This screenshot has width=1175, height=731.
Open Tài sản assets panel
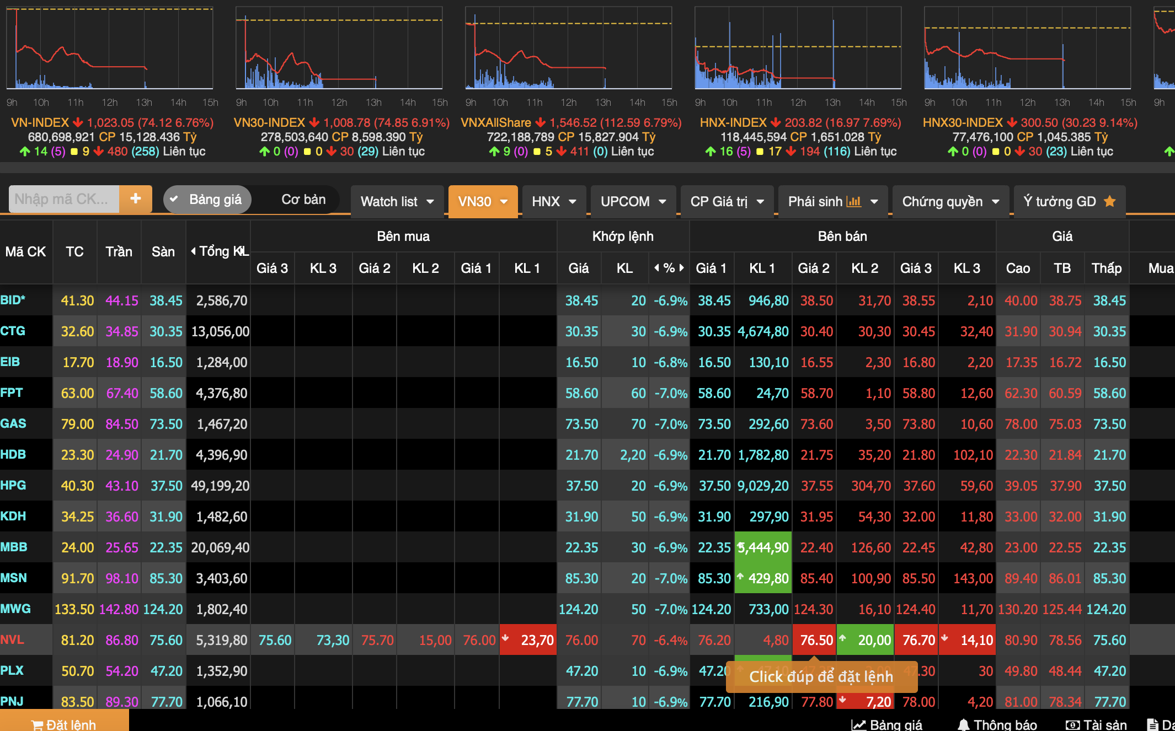1096,725
